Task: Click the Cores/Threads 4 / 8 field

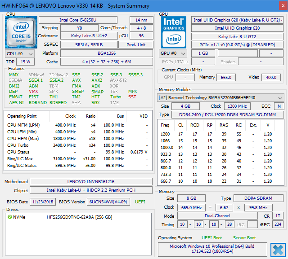Action: click(141, 28)
